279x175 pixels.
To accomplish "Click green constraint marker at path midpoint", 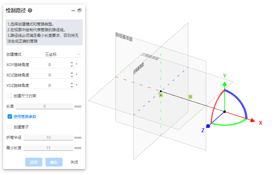I will [190, 97].
